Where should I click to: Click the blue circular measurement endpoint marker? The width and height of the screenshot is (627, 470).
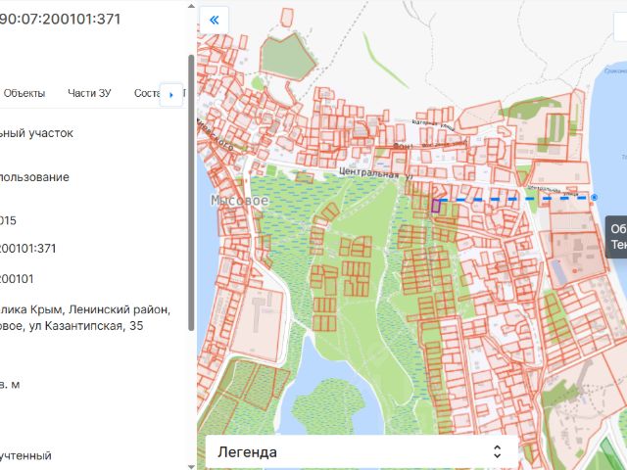(x=595, y=197)
